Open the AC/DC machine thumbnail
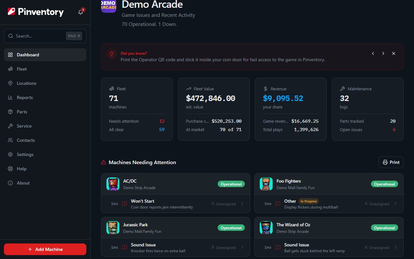The width and height of the screenshot is (414, 259). point(113,184)
